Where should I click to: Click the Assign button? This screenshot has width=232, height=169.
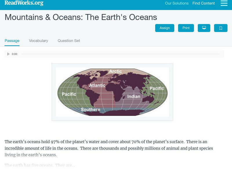(165, 28)
